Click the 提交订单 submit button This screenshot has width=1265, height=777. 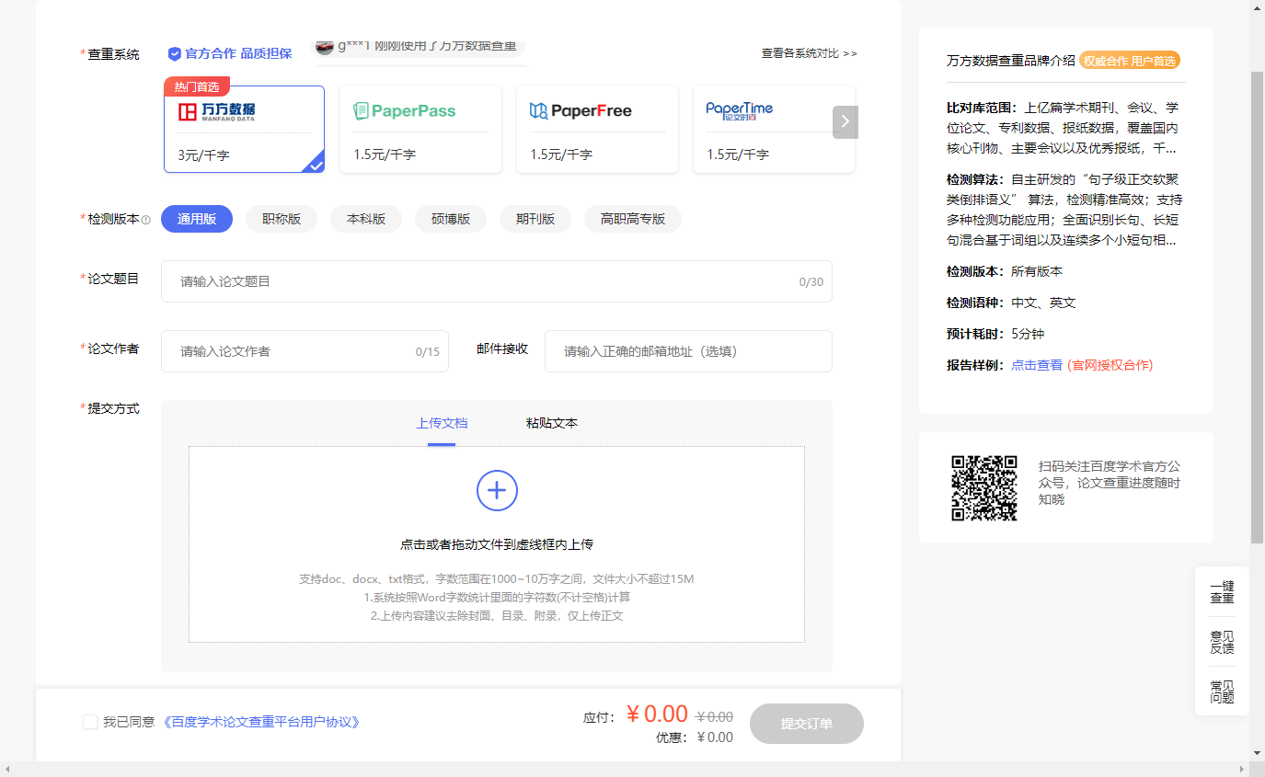pos(806,724)
